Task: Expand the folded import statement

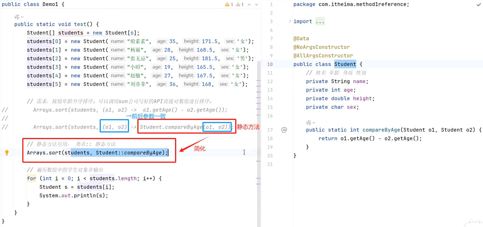Action: pyautogui.click(x=290, y=21)
